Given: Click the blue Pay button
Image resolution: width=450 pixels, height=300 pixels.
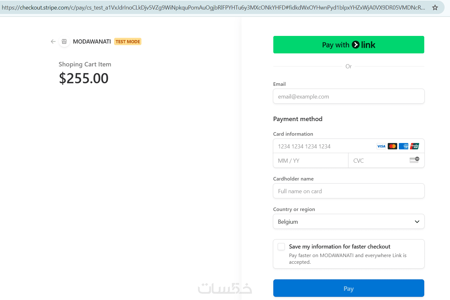Looking at the screenshot, I should point(349,288).
